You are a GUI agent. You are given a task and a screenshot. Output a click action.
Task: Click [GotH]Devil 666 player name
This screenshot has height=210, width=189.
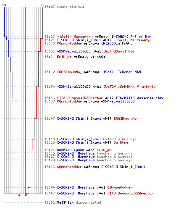click(x=119, y=51)
